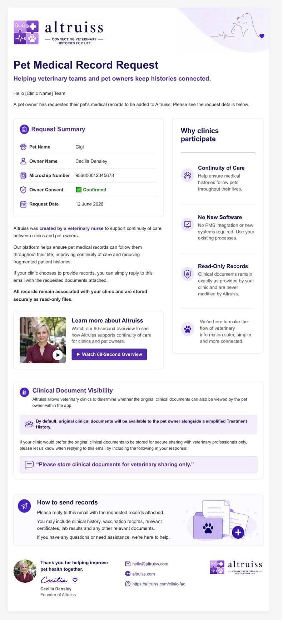Screen dimensions: 283x630
Task: Click the folder with paw illustration
Action: pyautogui.click(x=208, y=526)
